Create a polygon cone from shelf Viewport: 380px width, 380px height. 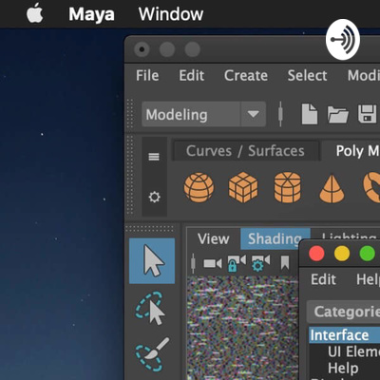[x=332, y=188]
